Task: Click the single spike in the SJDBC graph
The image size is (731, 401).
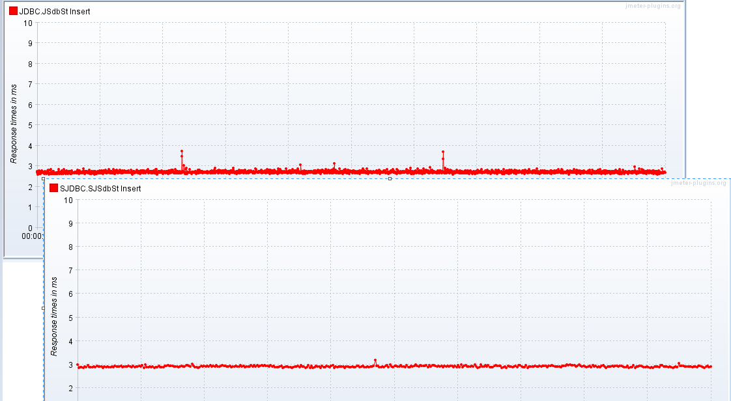Action: 375,360
